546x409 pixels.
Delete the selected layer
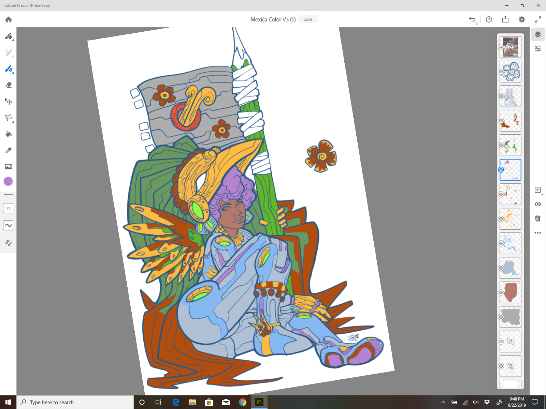[538, 218]
